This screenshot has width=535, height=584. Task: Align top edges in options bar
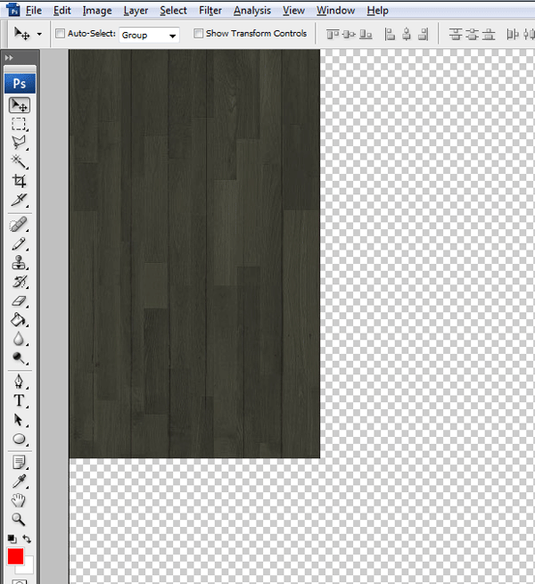click(x=333, y=35)
